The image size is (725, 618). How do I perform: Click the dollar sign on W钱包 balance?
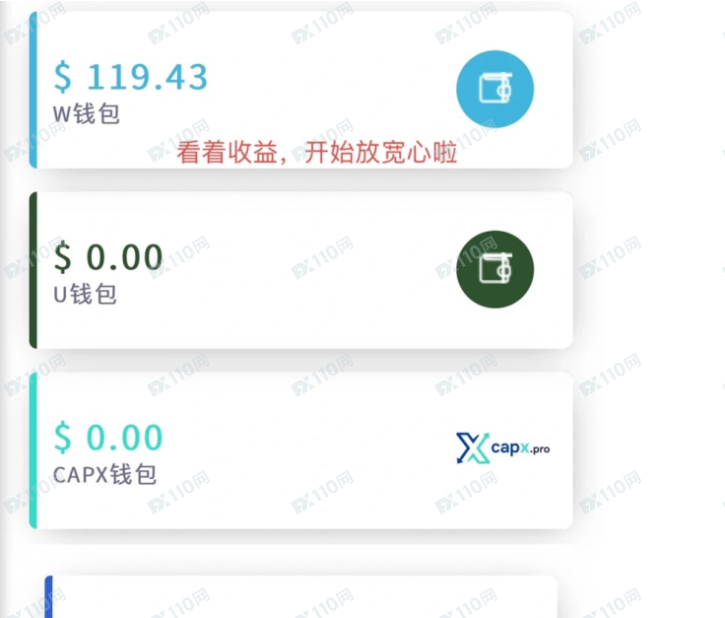tap(63, 77)
